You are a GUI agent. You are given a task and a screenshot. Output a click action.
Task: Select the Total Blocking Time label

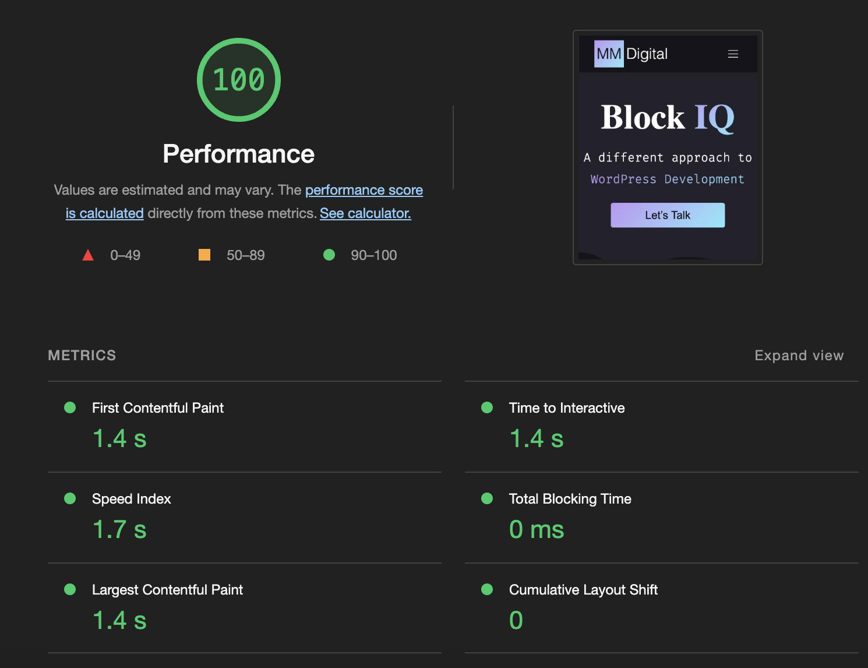[570, 499]
